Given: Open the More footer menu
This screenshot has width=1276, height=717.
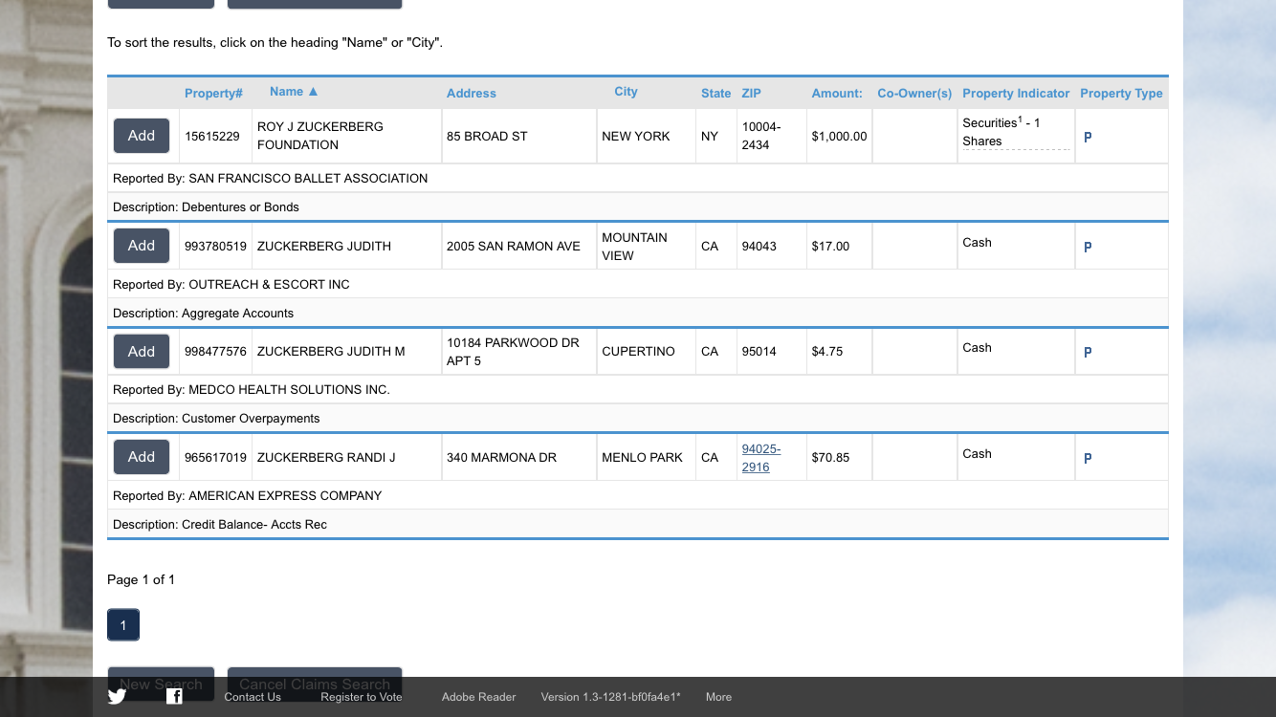Looking at the screenshot, I should [x=718, y=697].
